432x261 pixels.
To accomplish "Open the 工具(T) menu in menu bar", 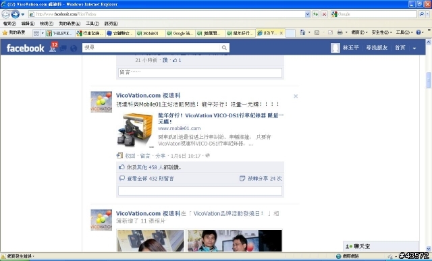I will (92, 24).
